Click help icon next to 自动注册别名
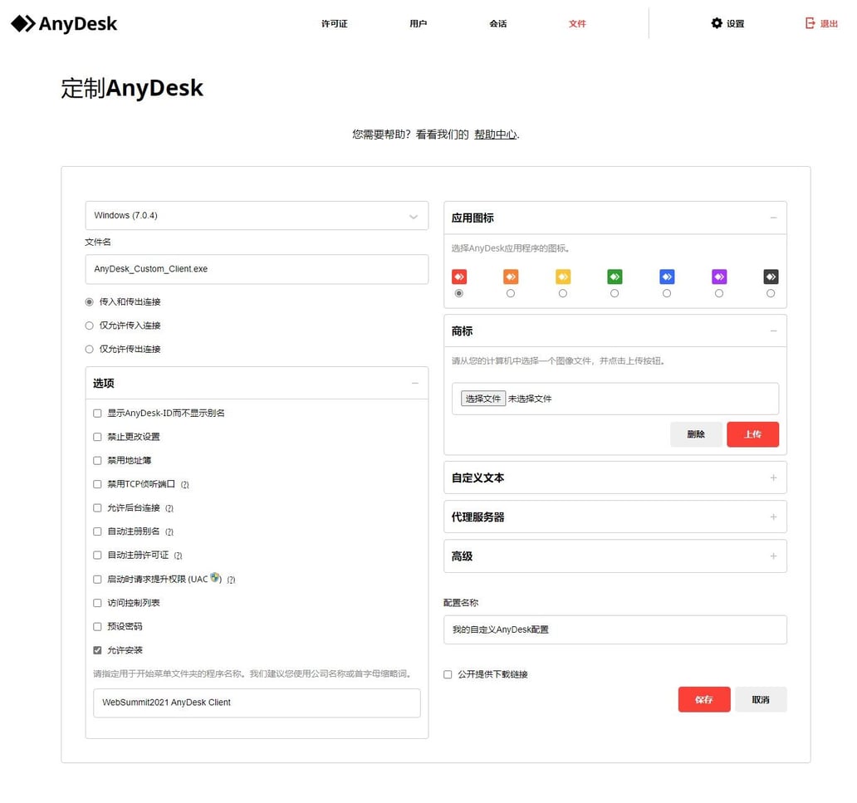The height and width of the screenshot is (803, 857). 169,531
